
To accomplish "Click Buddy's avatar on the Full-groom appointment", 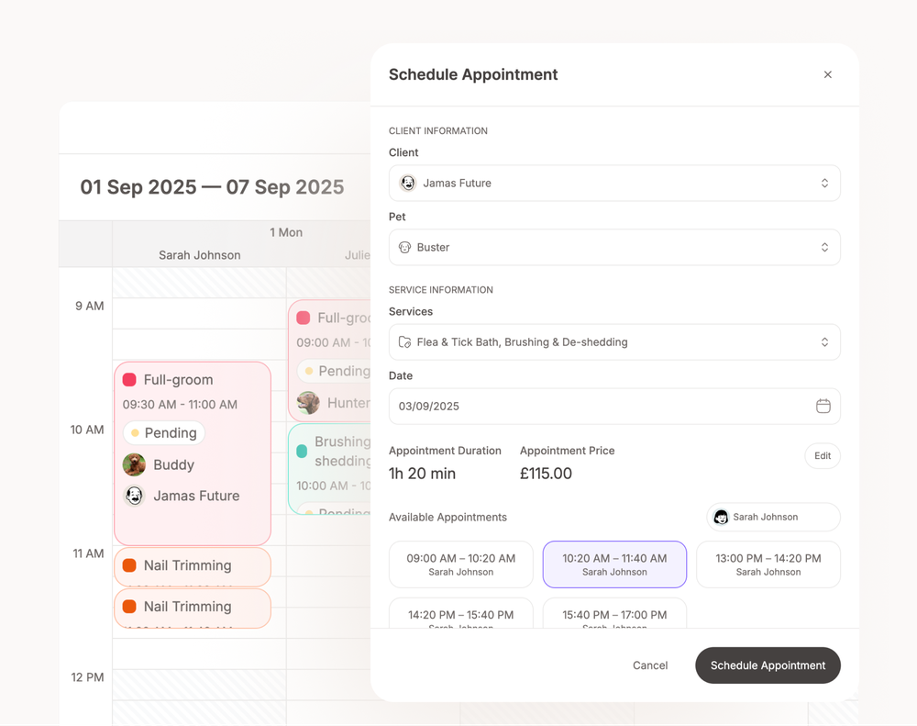I will coord(134,464).
